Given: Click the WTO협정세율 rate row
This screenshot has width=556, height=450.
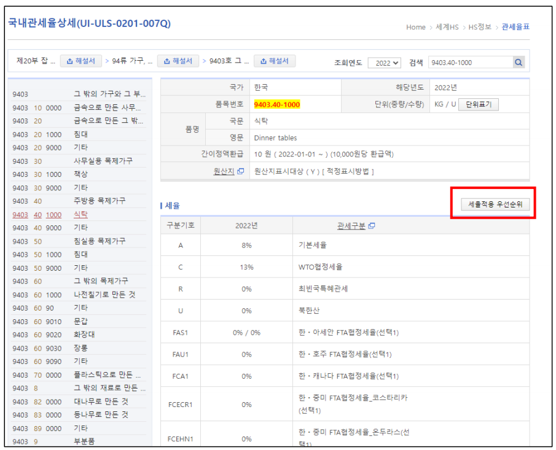Looking at the screenshot, I should [345, 267].
